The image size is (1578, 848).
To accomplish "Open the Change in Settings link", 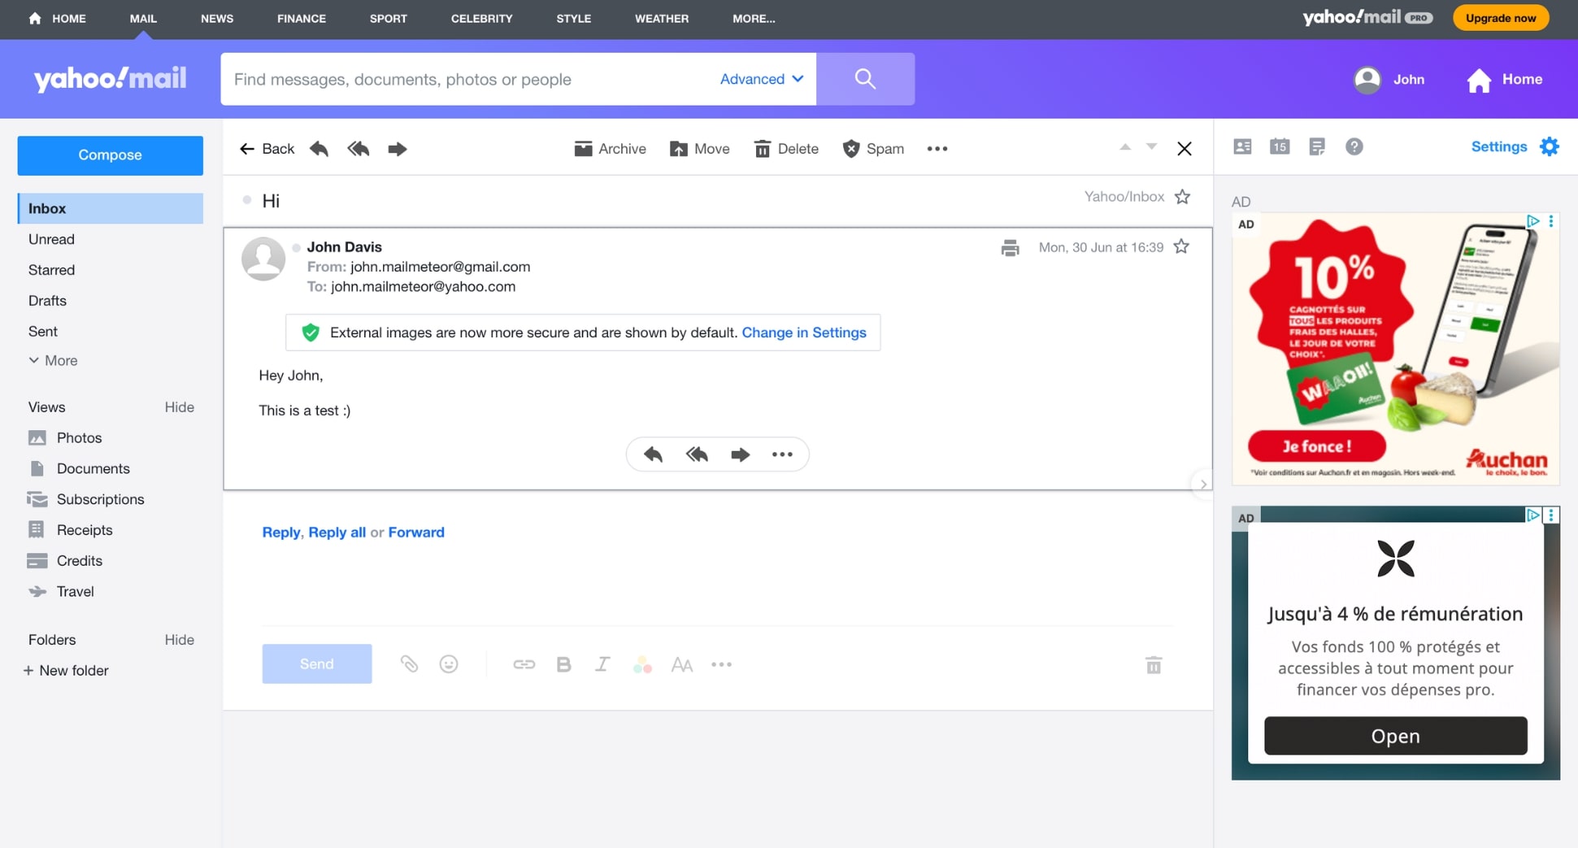I will point(803,333).
